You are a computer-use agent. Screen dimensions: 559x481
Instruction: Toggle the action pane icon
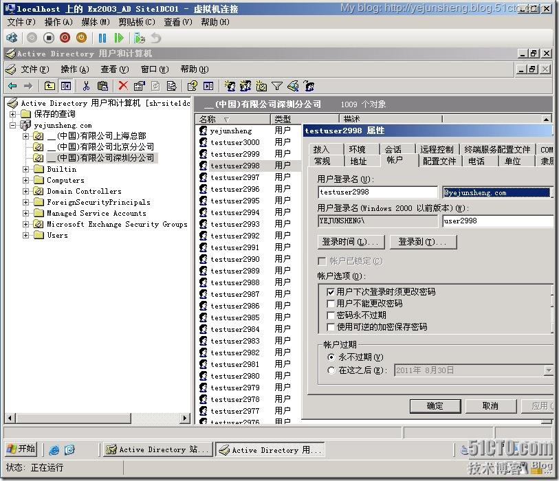point(208,86)
